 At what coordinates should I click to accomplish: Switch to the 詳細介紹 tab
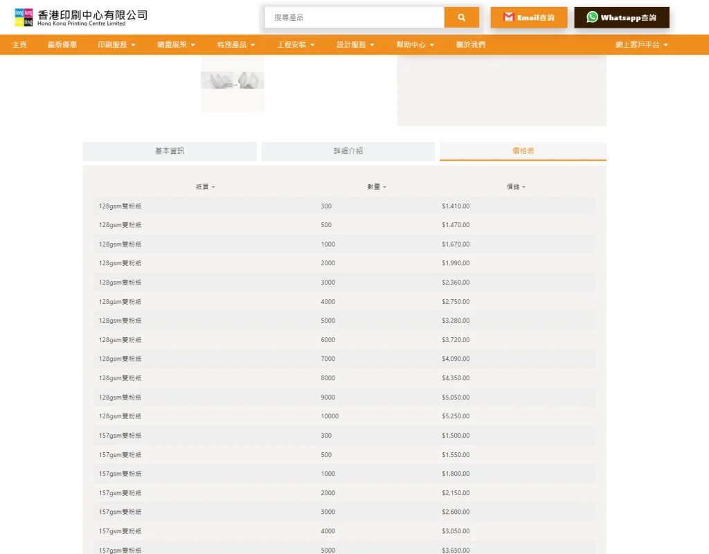point(348,150)
